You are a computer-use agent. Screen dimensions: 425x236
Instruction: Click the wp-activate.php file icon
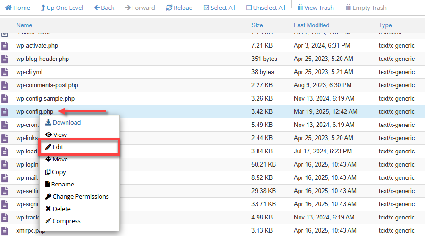click(5, 46)
